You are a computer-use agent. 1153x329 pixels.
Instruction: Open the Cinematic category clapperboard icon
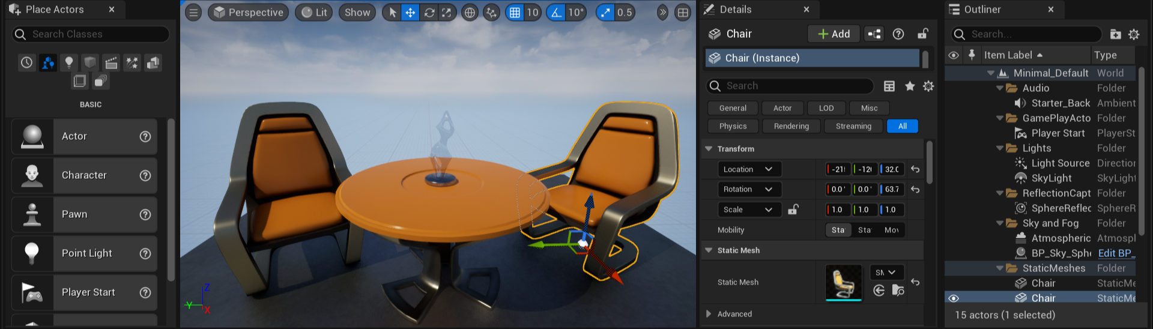click(111, 62)
